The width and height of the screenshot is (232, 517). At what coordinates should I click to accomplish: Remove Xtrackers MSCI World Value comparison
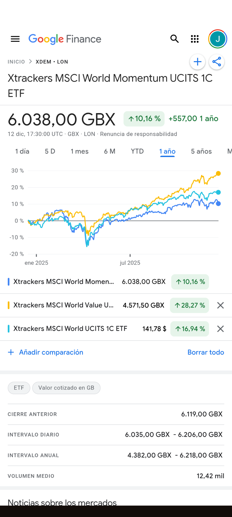coord(220,305)
